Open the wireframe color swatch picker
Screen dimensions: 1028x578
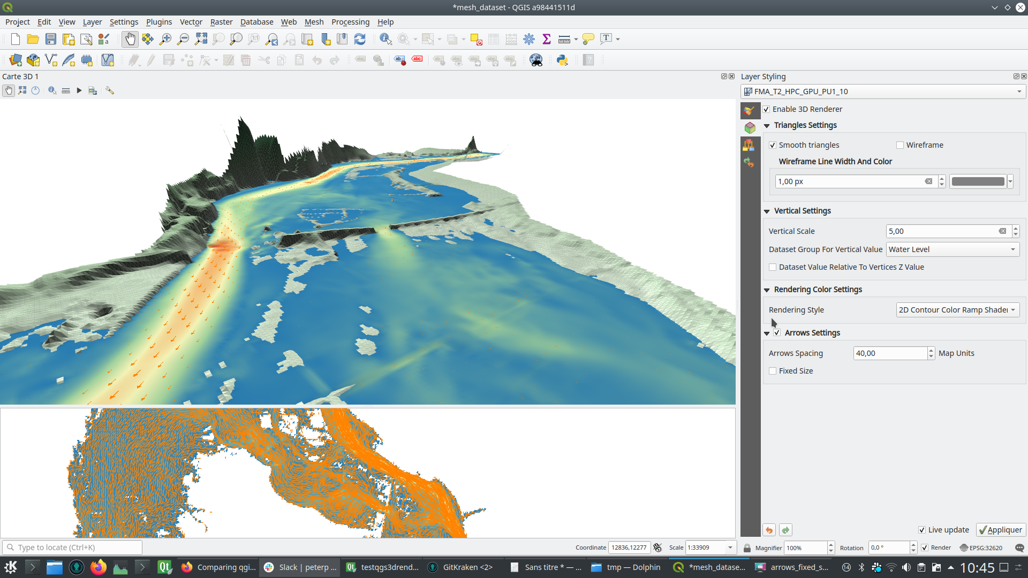[x=1011, y=181]
